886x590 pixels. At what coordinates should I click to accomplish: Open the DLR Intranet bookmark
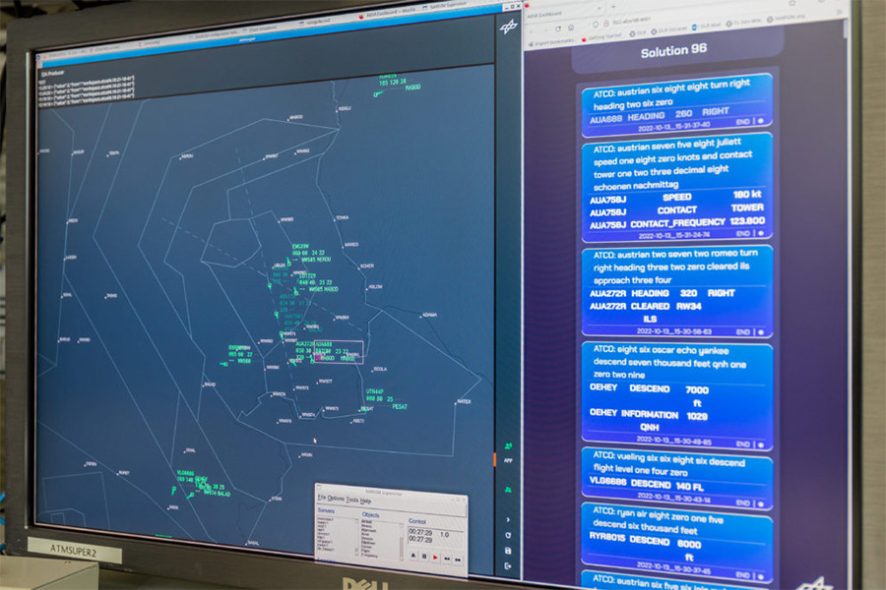pyautogui.click(x=669, y=29)
